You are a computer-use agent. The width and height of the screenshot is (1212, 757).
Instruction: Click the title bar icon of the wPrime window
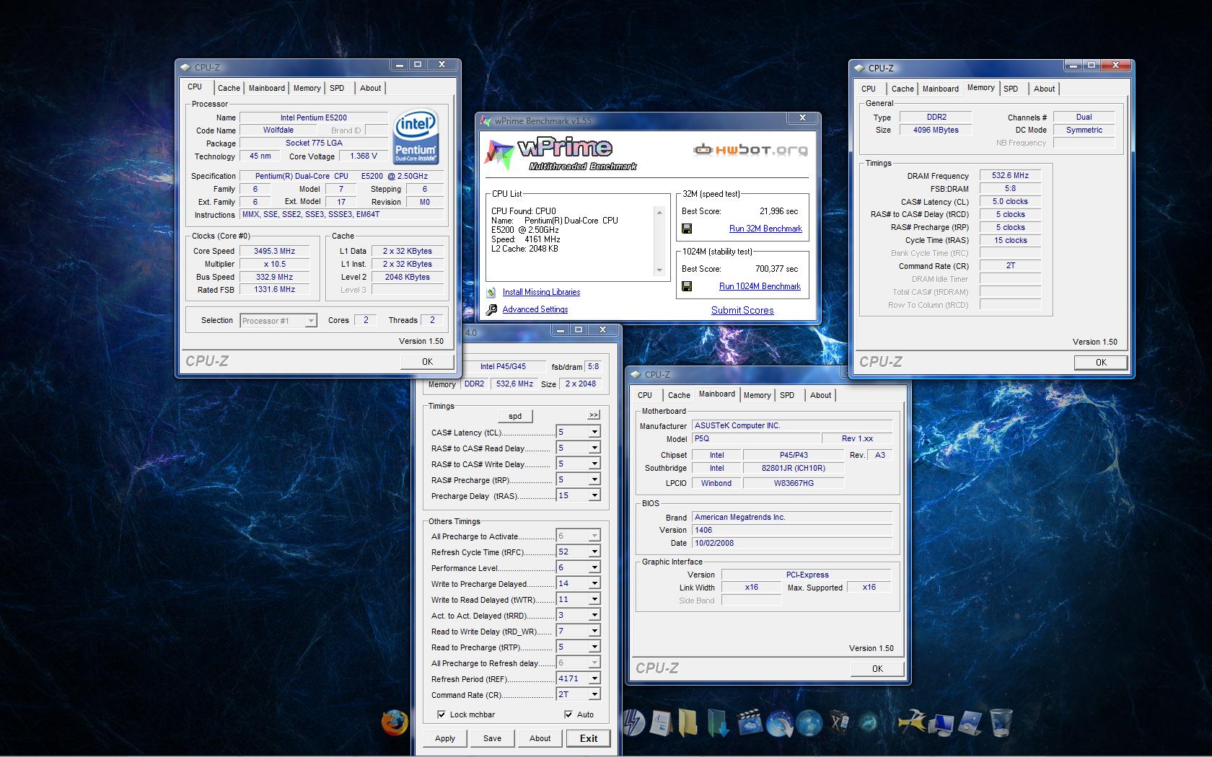click(x=486, y=121)
